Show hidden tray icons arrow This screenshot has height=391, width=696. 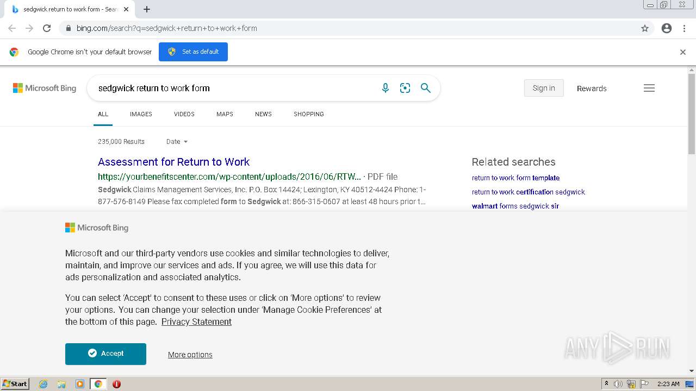point(606,384)
